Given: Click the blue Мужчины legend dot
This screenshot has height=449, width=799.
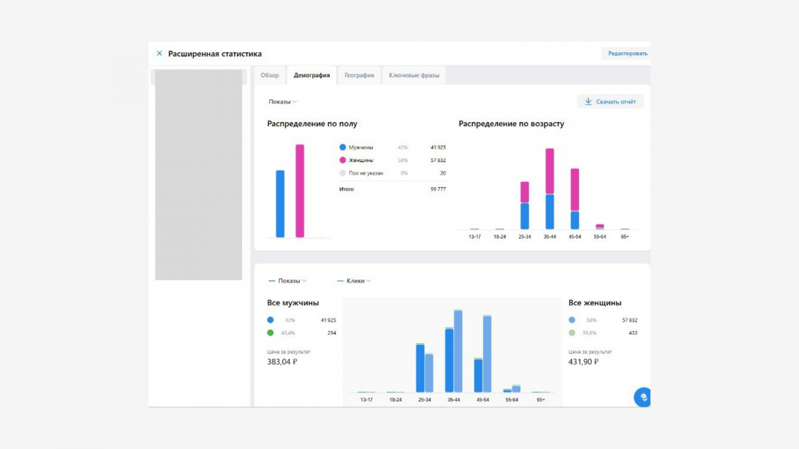Looking at the screenshot, I should point(343,147).
